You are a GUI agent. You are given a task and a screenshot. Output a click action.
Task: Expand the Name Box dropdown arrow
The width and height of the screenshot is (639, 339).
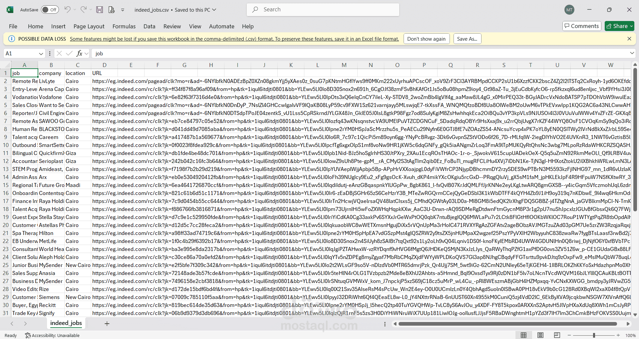[41, 54]
